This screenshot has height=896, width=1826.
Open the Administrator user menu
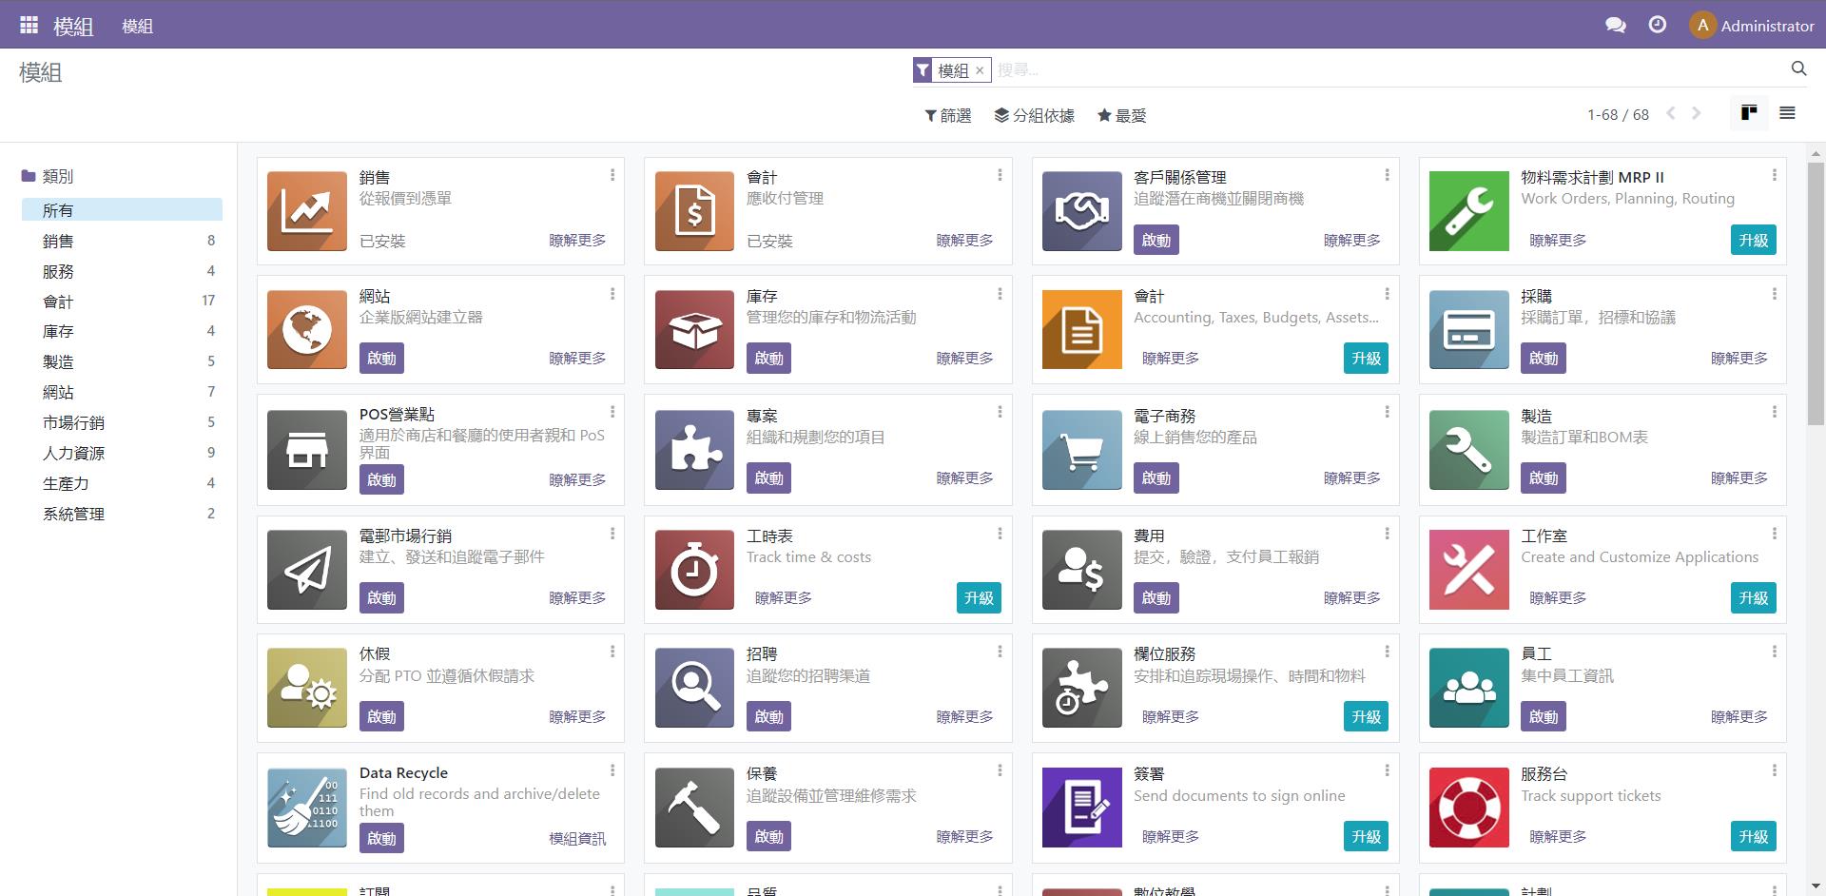point(1753,25)
